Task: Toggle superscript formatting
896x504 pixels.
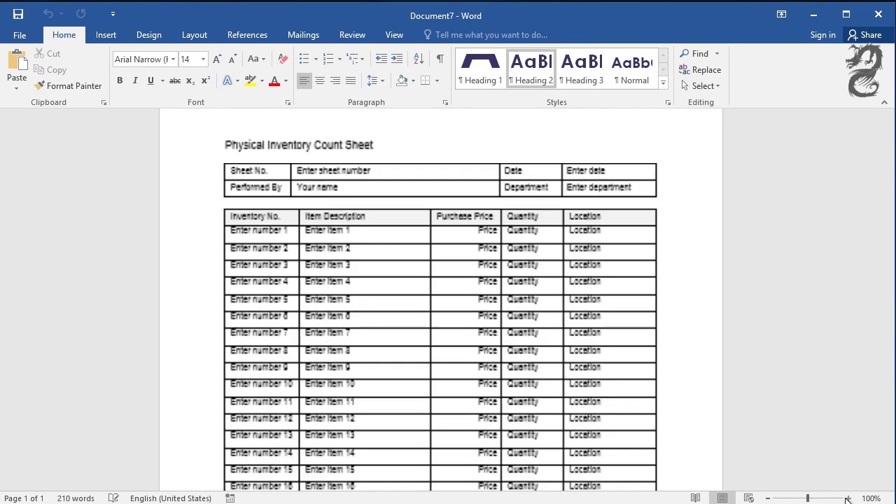Action: (x=205, y=81)
